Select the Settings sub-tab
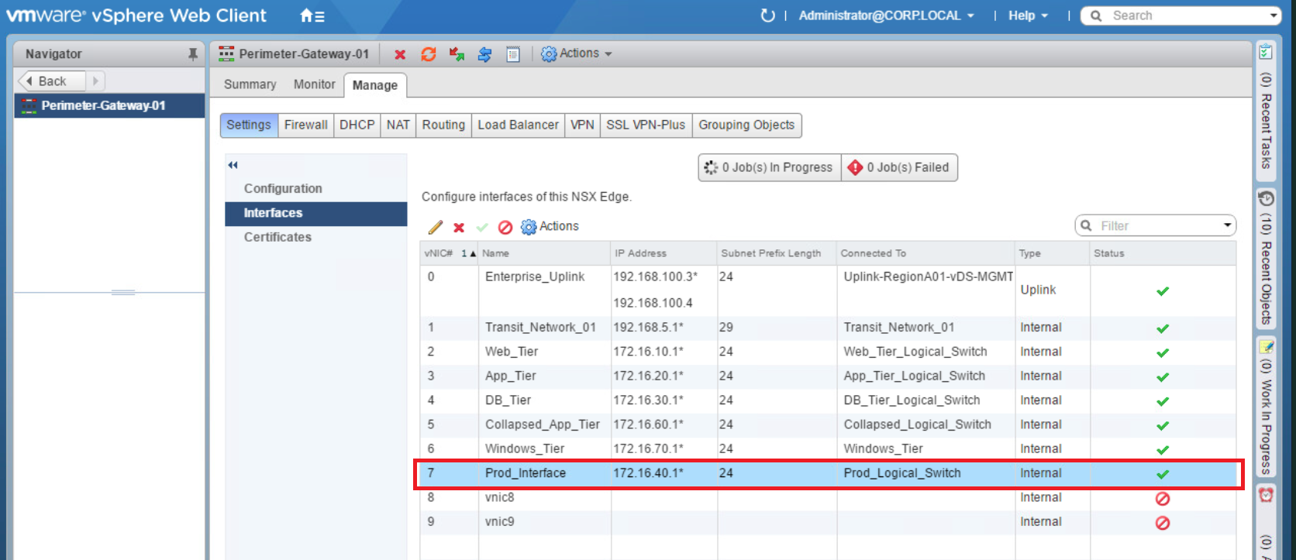The width and height of the screenshot is (1296, 560). tap(249, 125)
